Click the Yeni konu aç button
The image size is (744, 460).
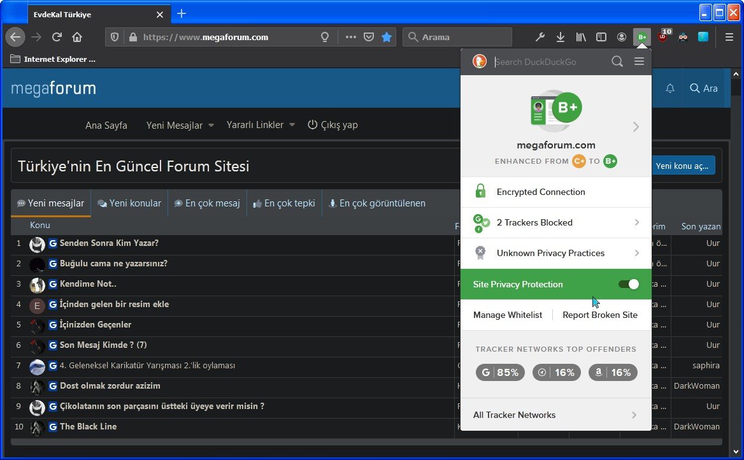[683, 166]
